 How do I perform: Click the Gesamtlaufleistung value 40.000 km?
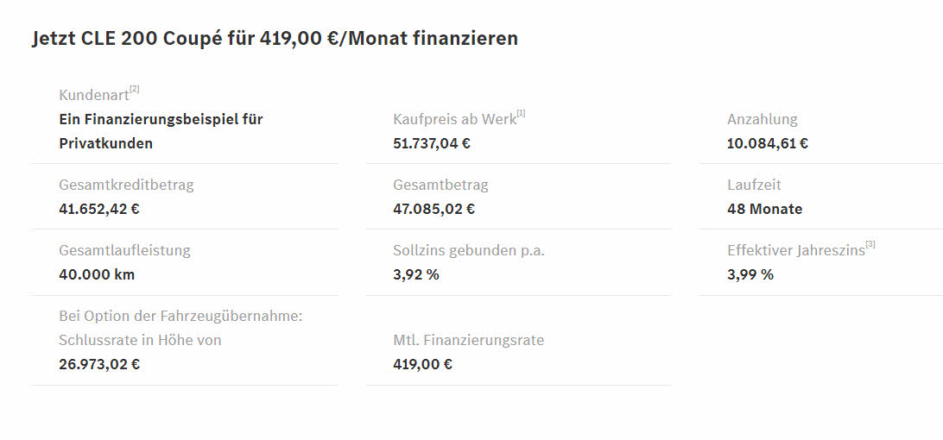click(97, 274)
